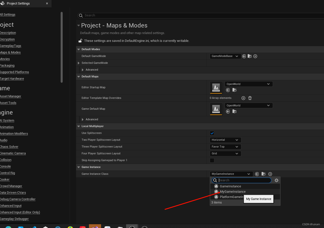The height and width of the screenshot is (228, 324).
Task: Open All Settings in sidebar
Action: pyautogui.click(x=8, y=15)
